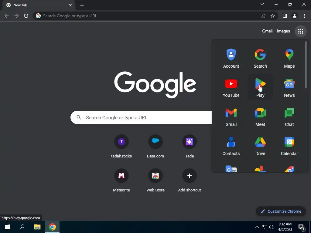Screen dimensions: 311x233
Task: Click the address bar URL field
Action: click(x=147, y=16)
